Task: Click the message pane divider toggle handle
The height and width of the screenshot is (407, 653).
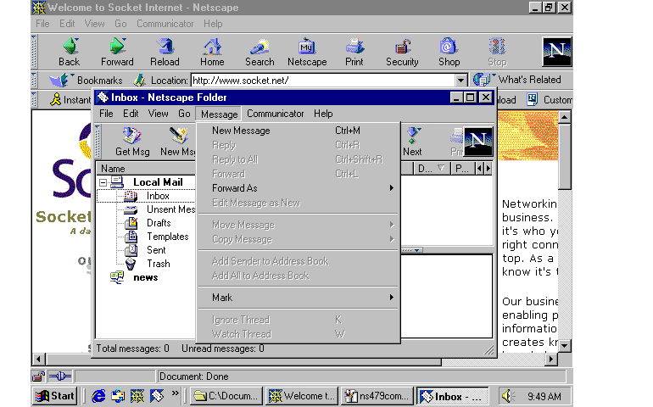Action: pos(413,250)
